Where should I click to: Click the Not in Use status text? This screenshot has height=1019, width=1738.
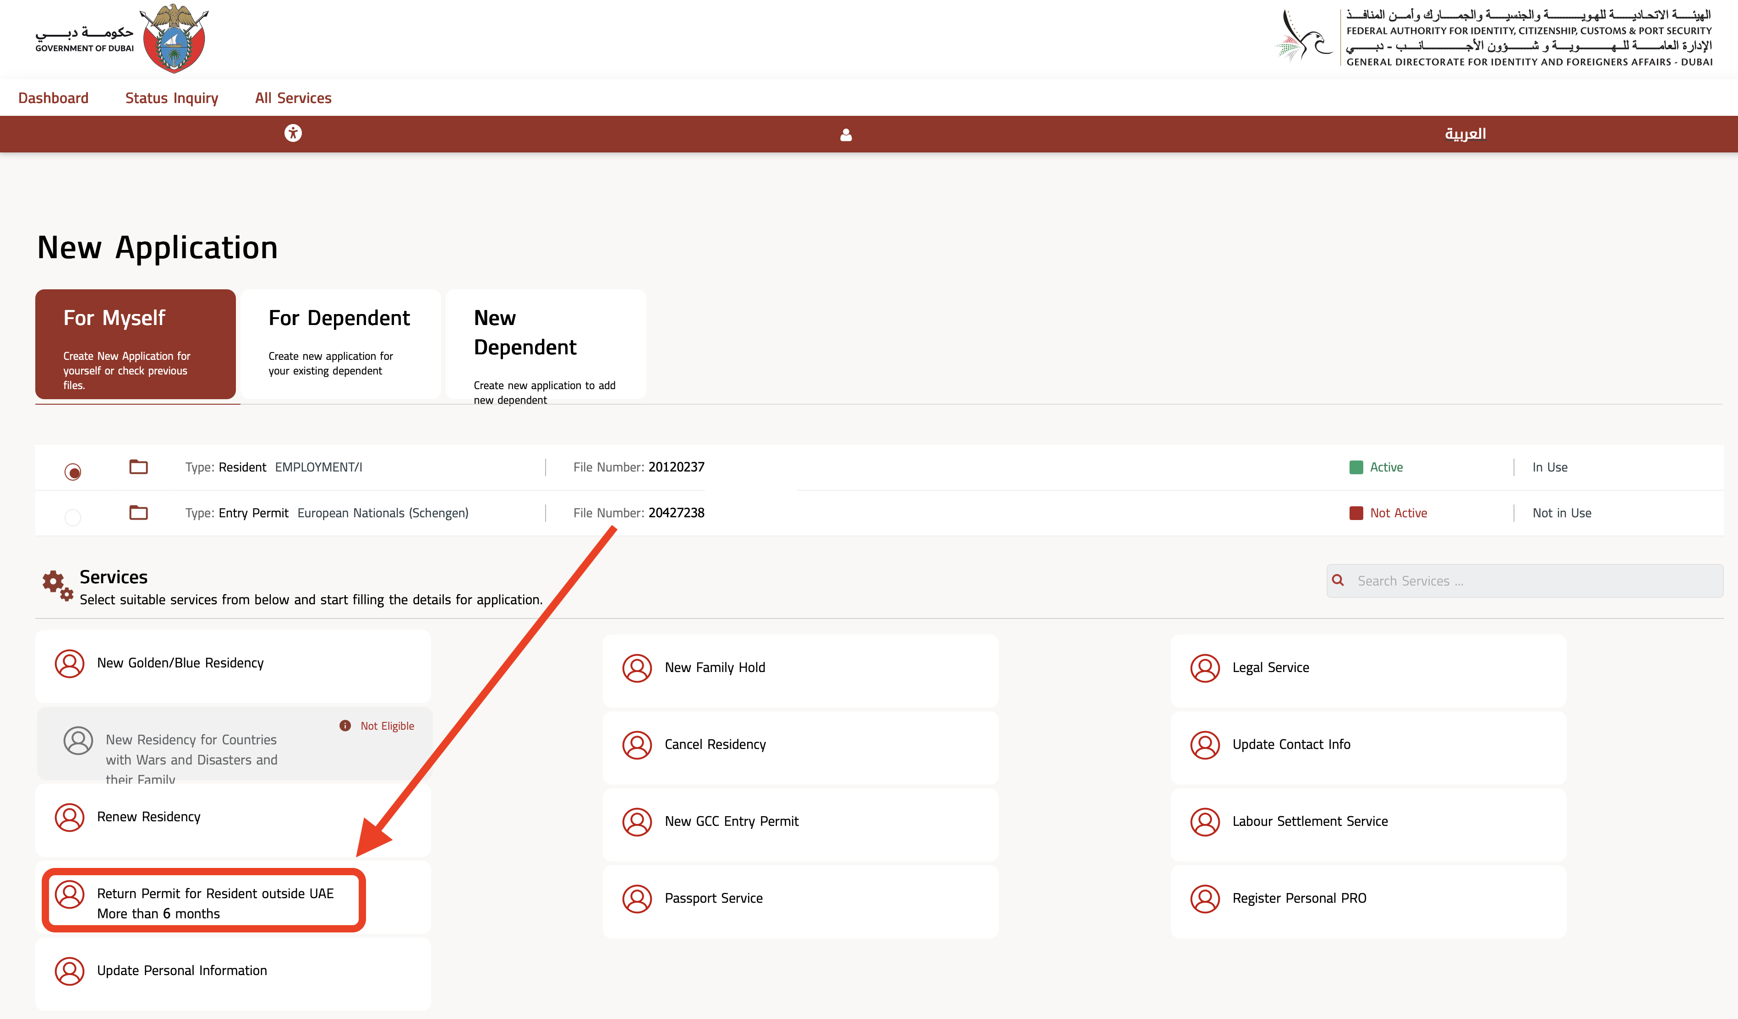click(x=1562, y=513)
